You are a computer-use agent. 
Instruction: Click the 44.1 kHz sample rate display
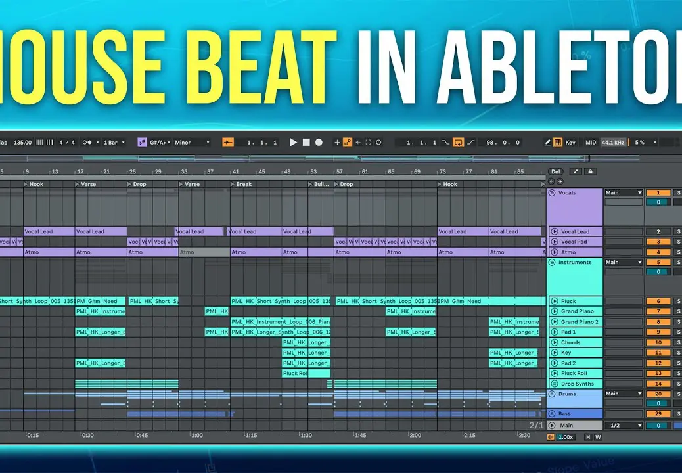point(613,142)
